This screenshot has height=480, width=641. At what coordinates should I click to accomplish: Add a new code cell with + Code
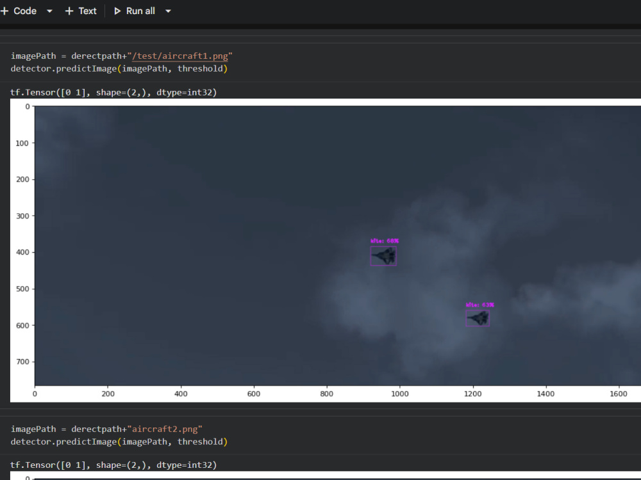coord(19,11)
